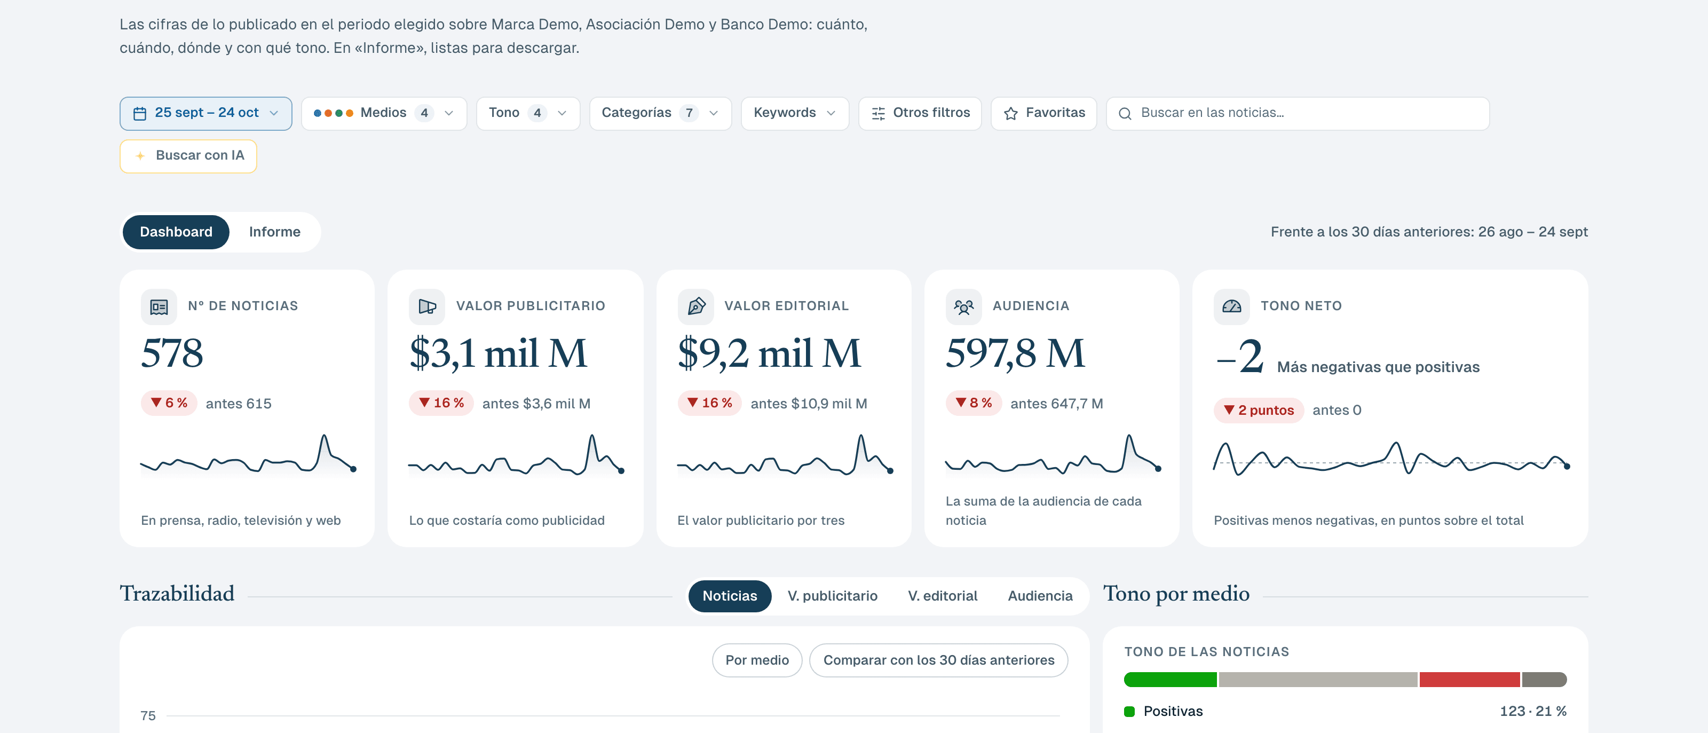Viewport: 1708px width, 733px height.
Task: Click the green positive segment of tone bar
Action: click(1171, 679)
